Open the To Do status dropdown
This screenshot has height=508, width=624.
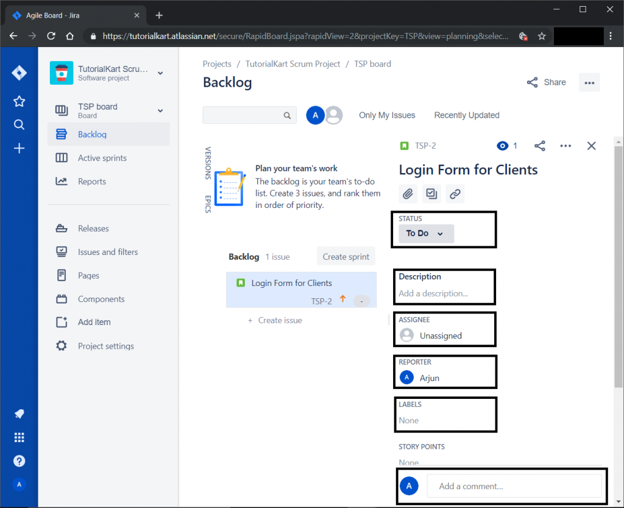[x=426, y=234]
